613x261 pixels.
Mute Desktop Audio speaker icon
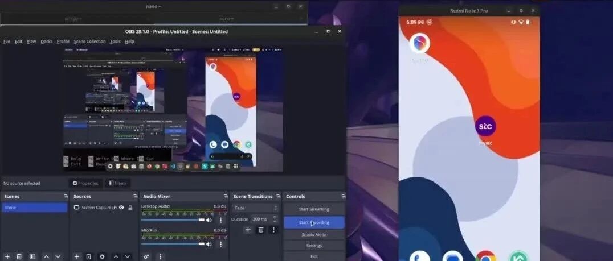(209, 220)
